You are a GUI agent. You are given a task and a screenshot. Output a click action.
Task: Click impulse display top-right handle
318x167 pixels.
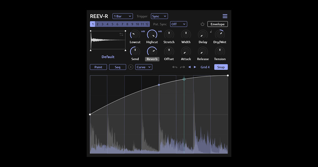point(125,31)
